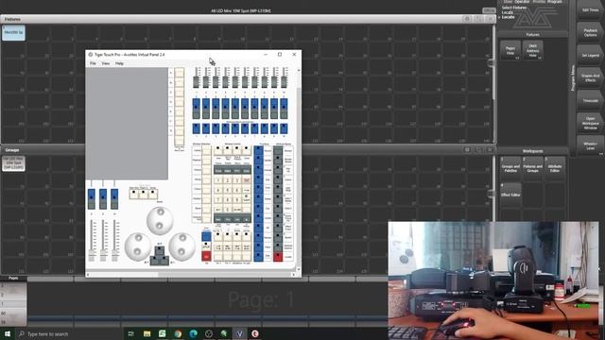Viewport: 605px width, 340px height.
Task: Load the Fixtures and Groups workspace
Action: pyautogui.click(x=532, y=168)
